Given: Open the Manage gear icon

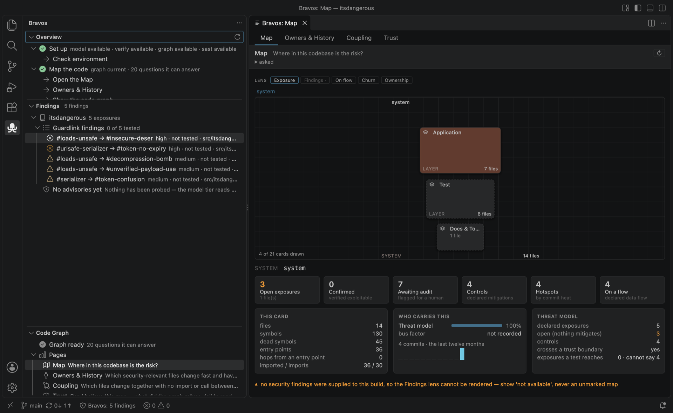Looking at the screenshot, I should [12, 387].
